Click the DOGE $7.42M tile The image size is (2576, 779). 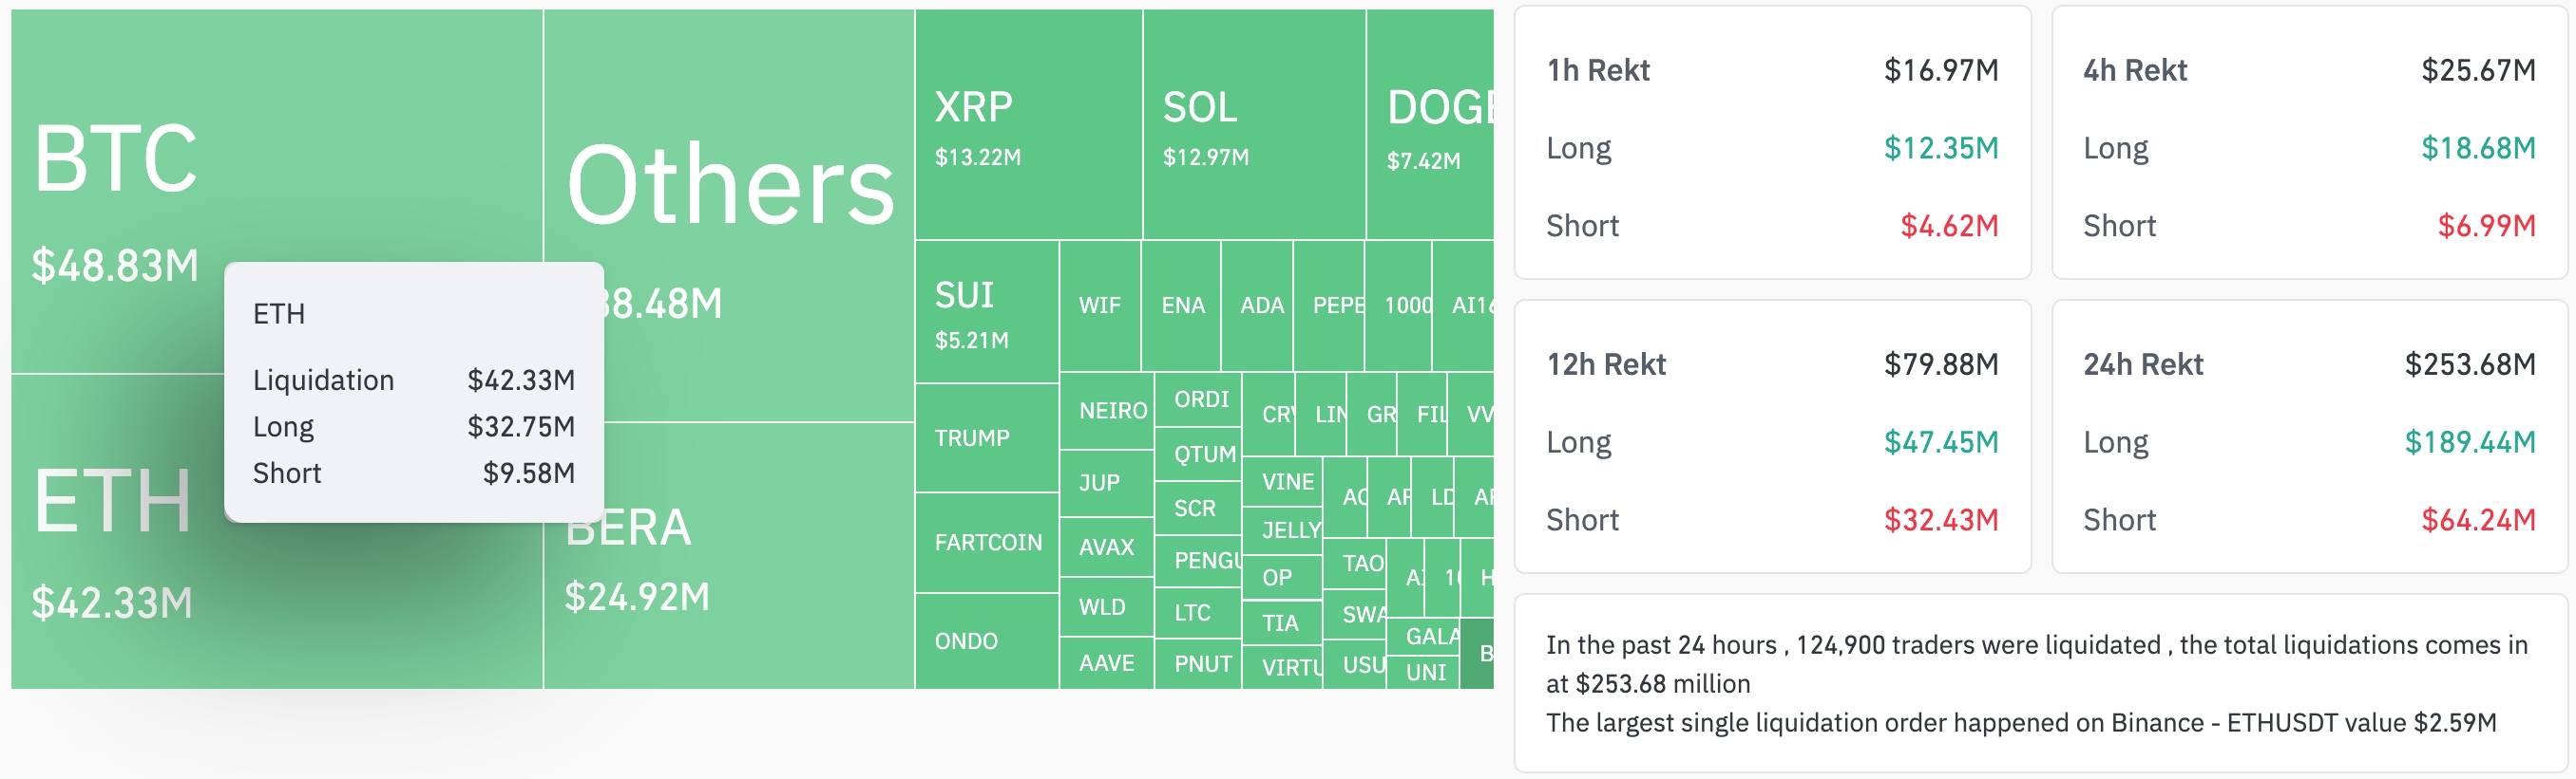coord(1430,124)
